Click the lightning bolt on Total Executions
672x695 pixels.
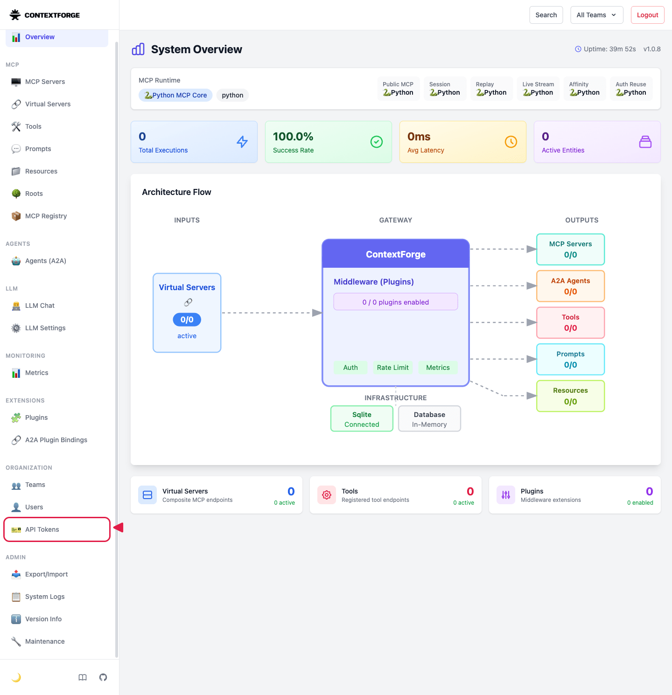[242, 142]
